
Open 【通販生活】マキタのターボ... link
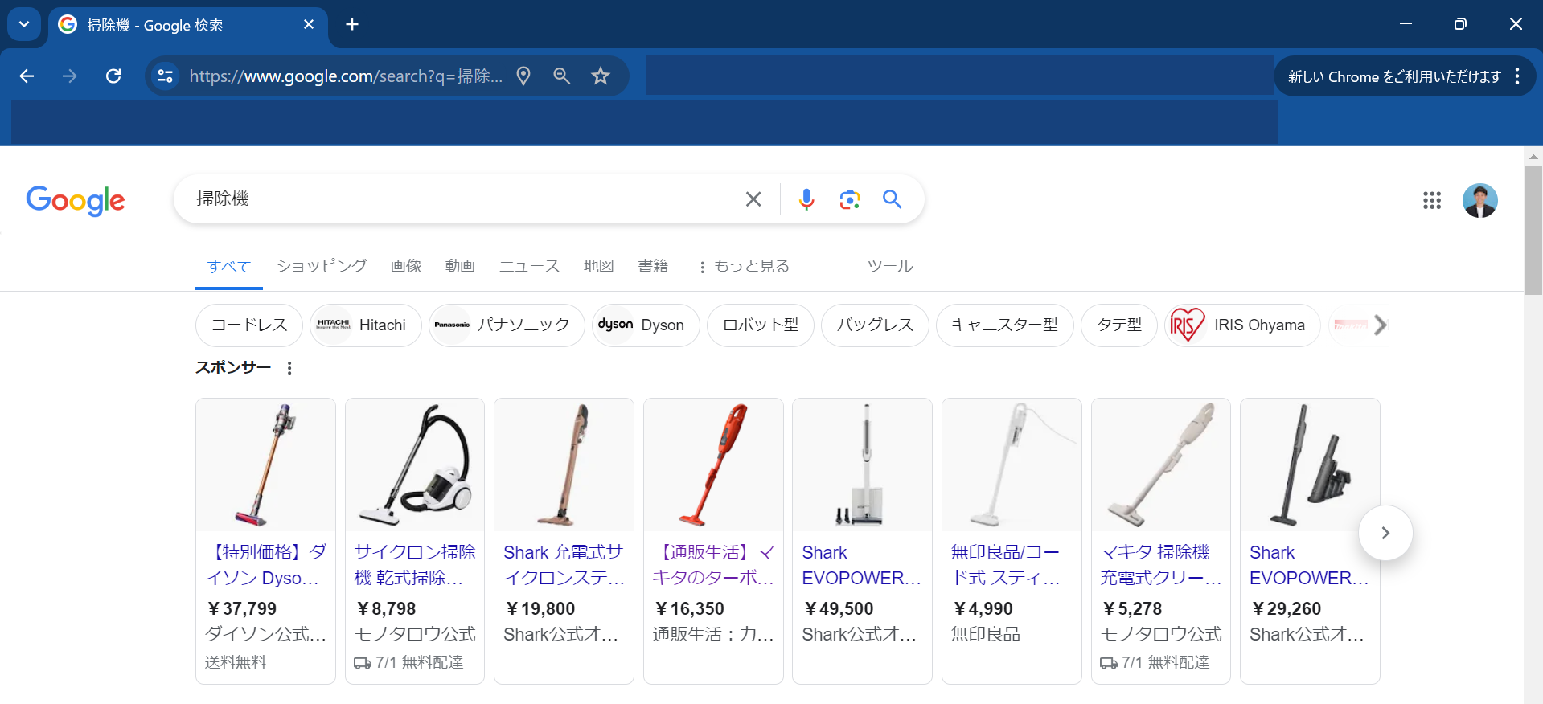click(714, 565)
